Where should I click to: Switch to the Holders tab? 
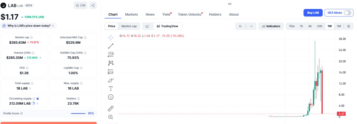(215, 14)
